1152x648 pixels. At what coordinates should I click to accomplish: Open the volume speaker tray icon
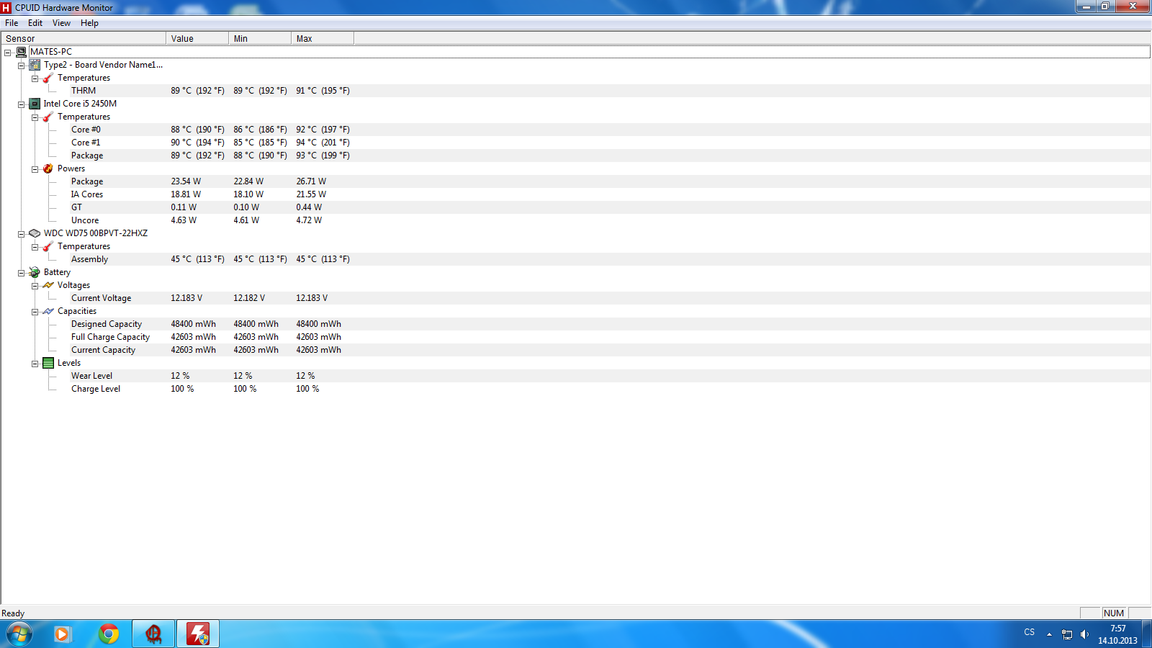tap(1084, 634)
